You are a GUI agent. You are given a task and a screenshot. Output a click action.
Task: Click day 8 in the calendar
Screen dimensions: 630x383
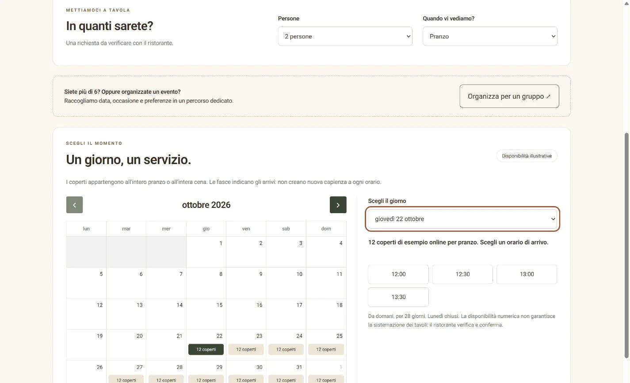[206, 283]
